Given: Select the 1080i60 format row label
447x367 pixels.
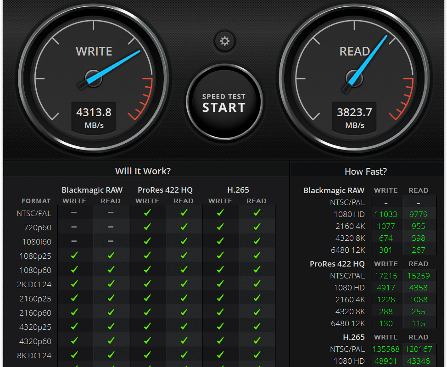Looking at the screenshot, I should pyautogui.click(x=37, y=242).
